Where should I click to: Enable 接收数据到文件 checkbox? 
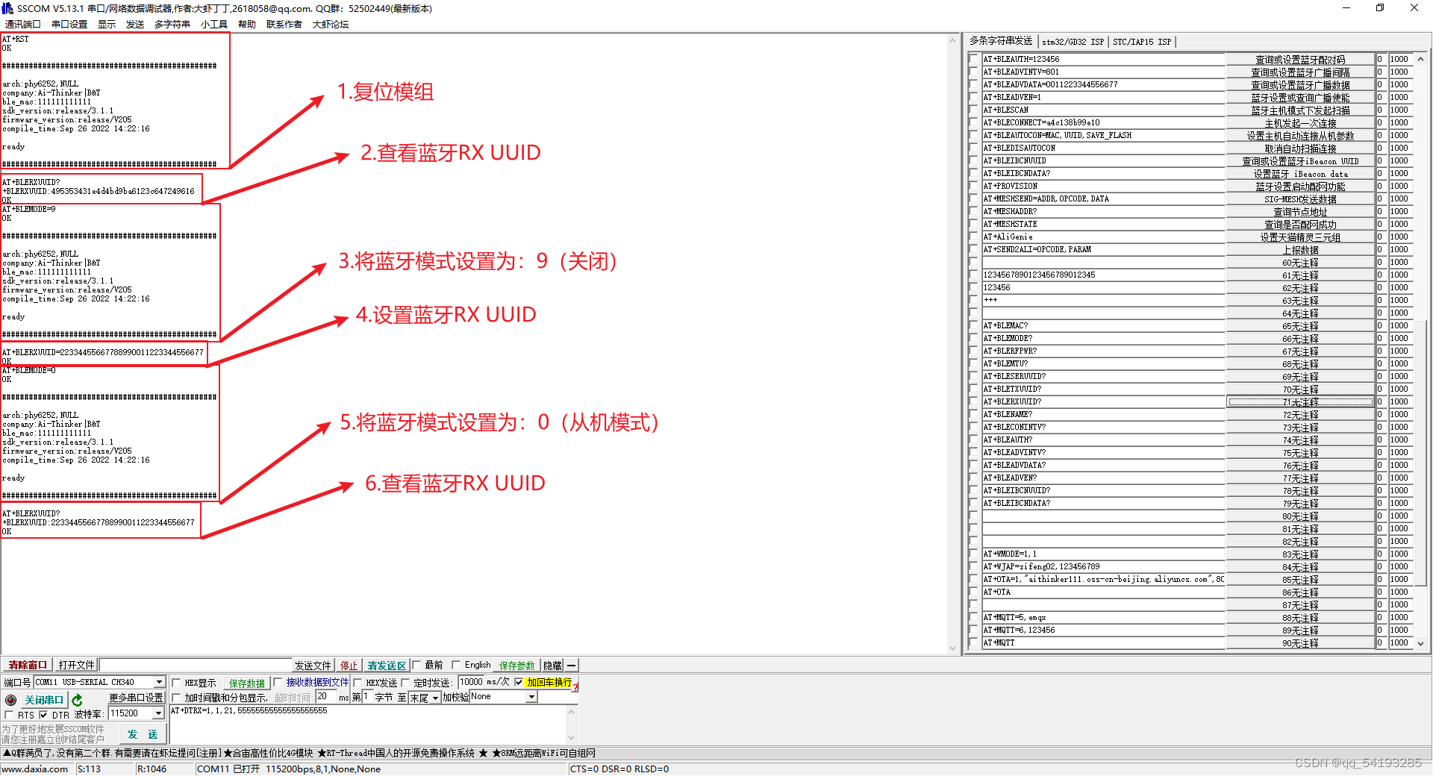(x=278, y=682)
